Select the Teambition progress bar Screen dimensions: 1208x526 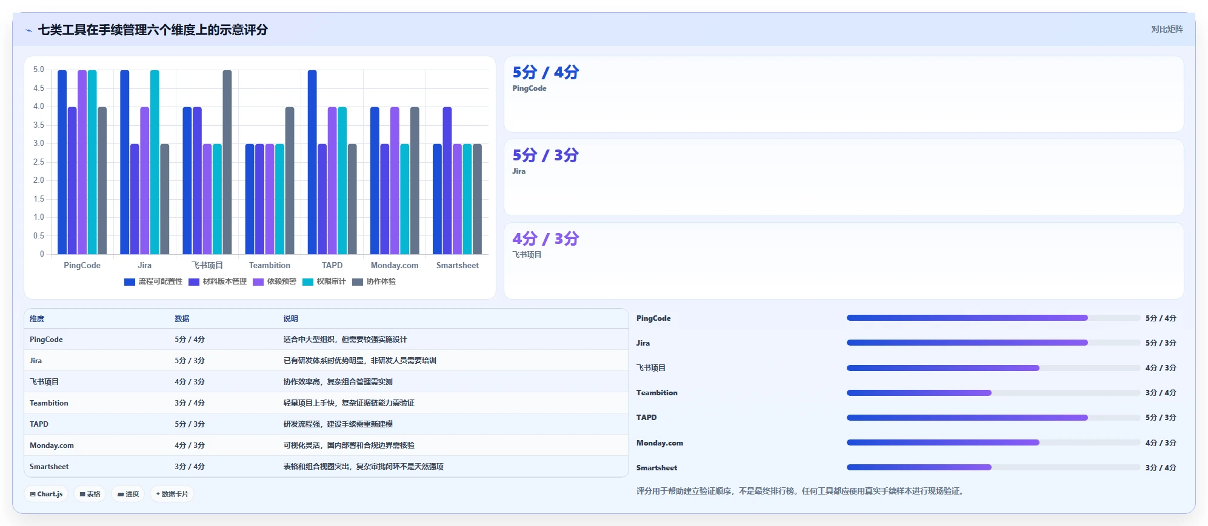pos(993,393)
